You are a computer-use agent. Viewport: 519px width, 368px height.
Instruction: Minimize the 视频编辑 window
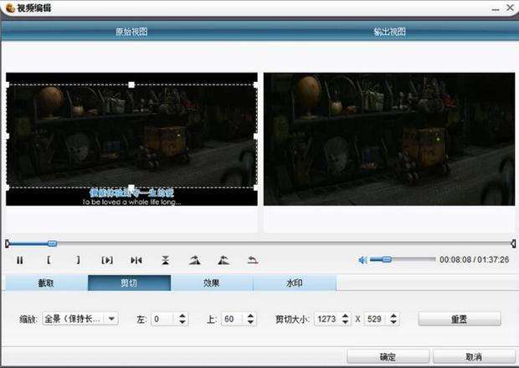pyautogui.click(x=496, y=9)
